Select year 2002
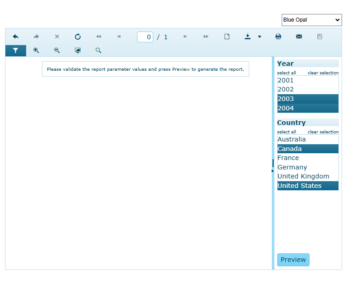Image resolution: width=347 pixels, height=297 pixels. (x=308, y=89)
